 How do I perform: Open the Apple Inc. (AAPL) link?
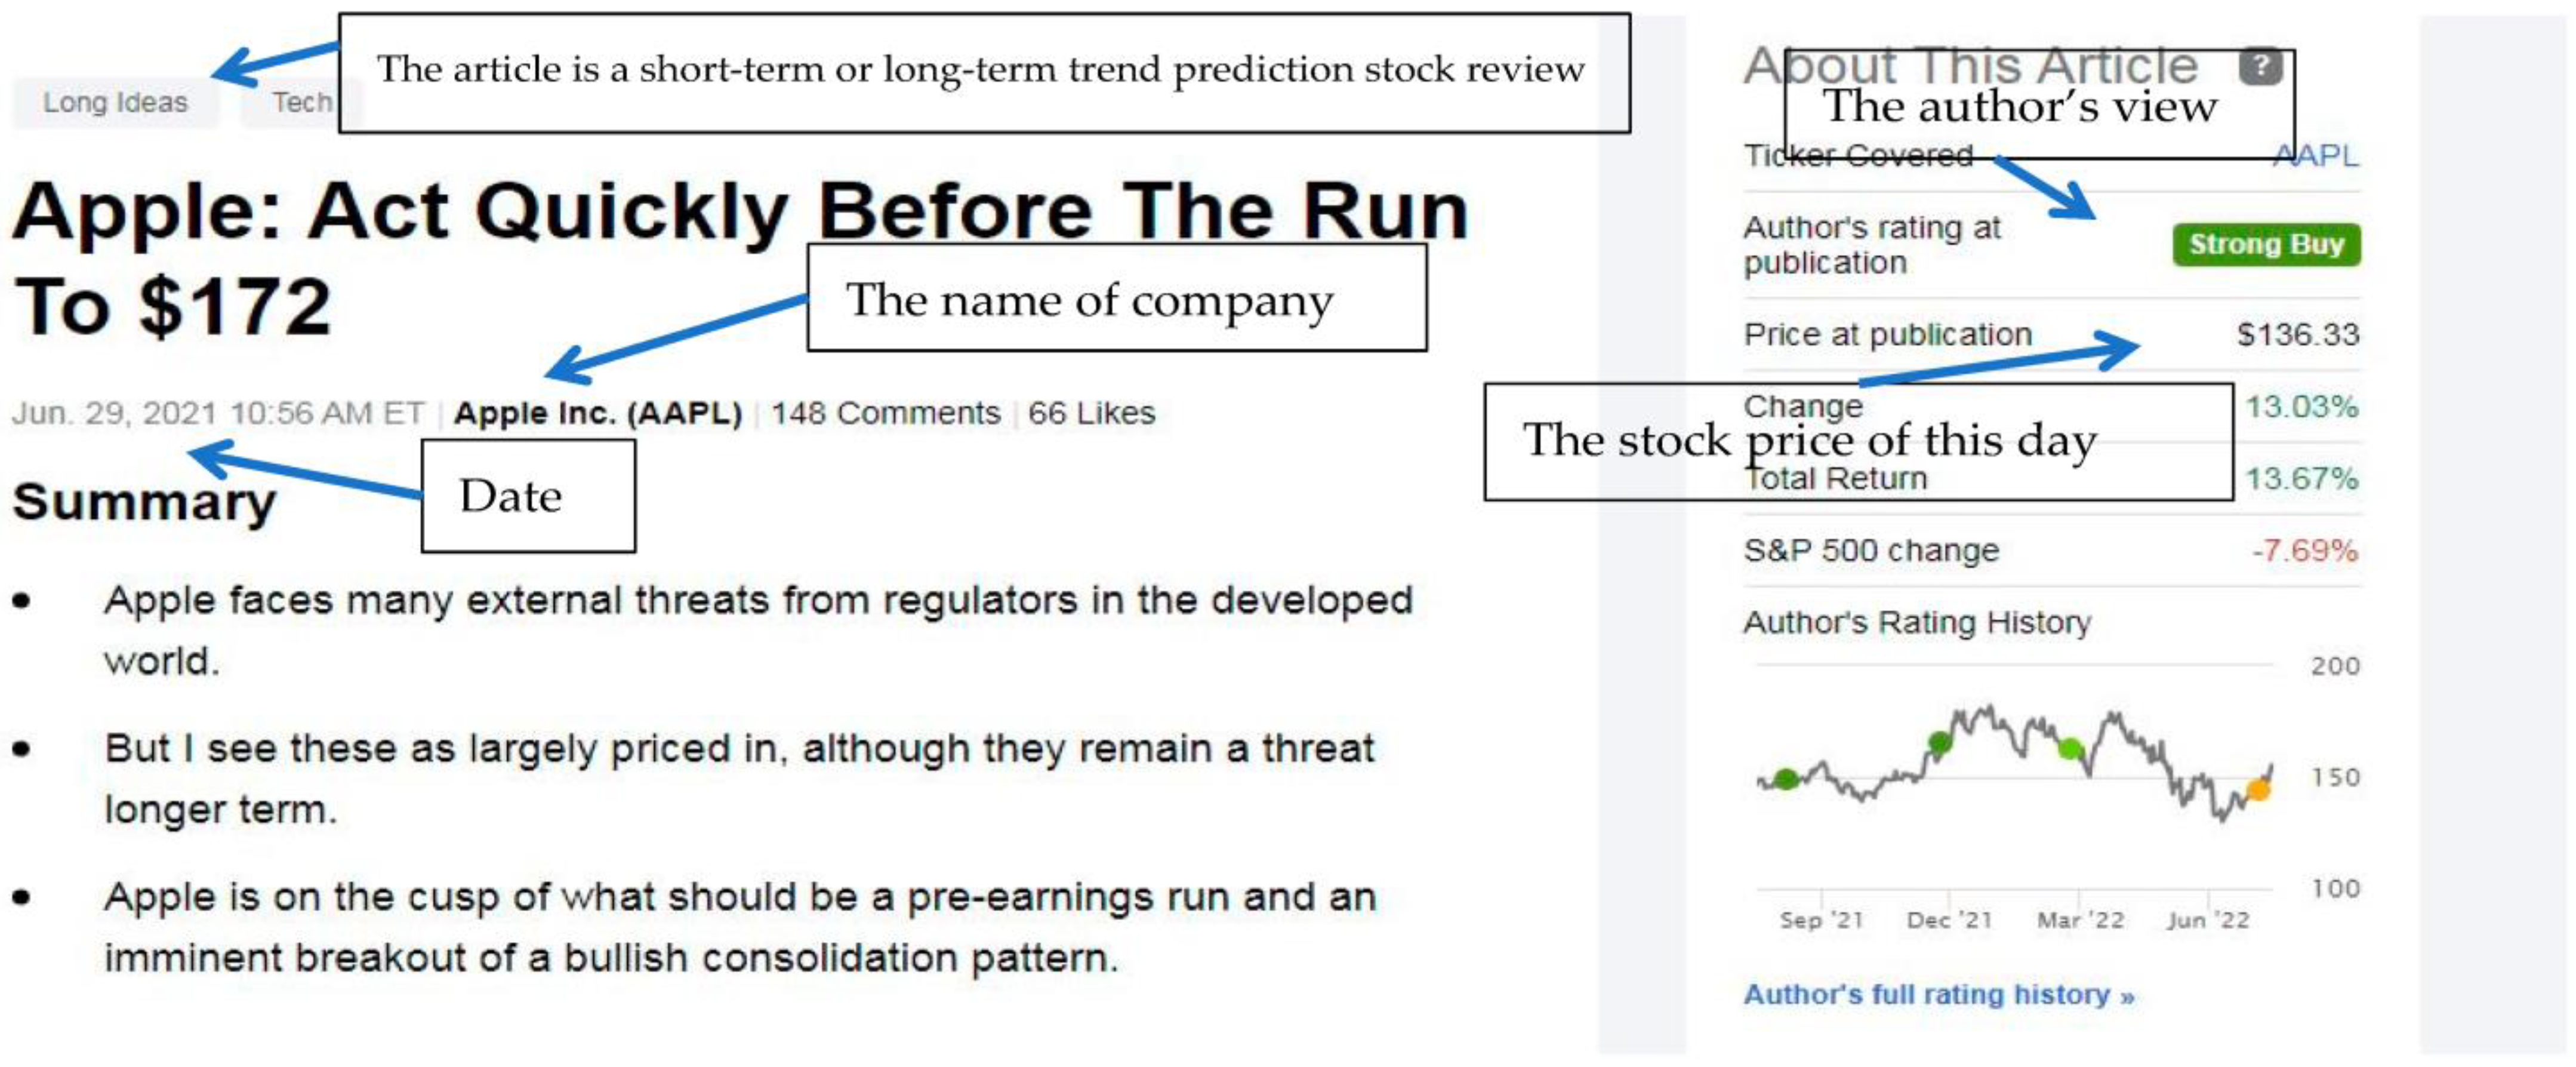tap(598, 413)
